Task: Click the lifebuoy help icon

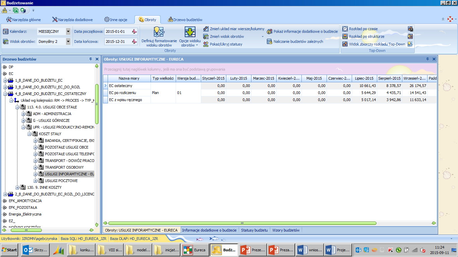Action: point(450,19)
